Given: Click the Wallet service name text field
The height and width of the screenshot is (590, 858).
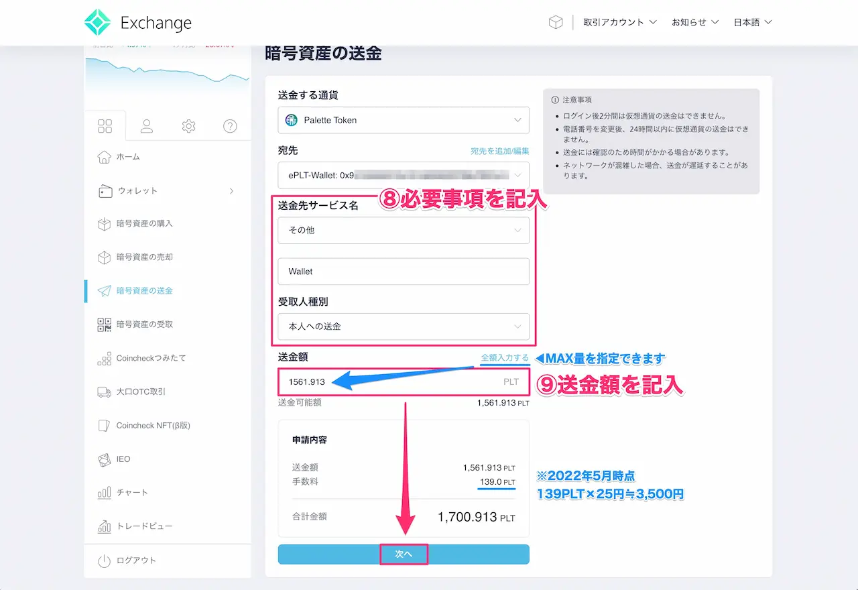Looking at the screenshot, I should click(404, 272).
